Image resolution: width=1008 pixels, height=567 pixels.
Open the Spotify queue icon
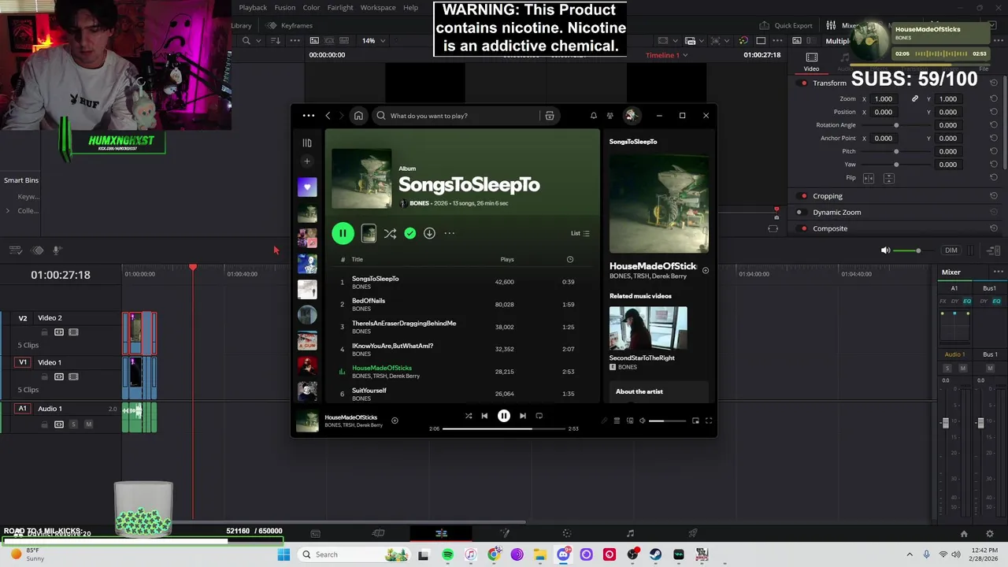tap(617, 421)
